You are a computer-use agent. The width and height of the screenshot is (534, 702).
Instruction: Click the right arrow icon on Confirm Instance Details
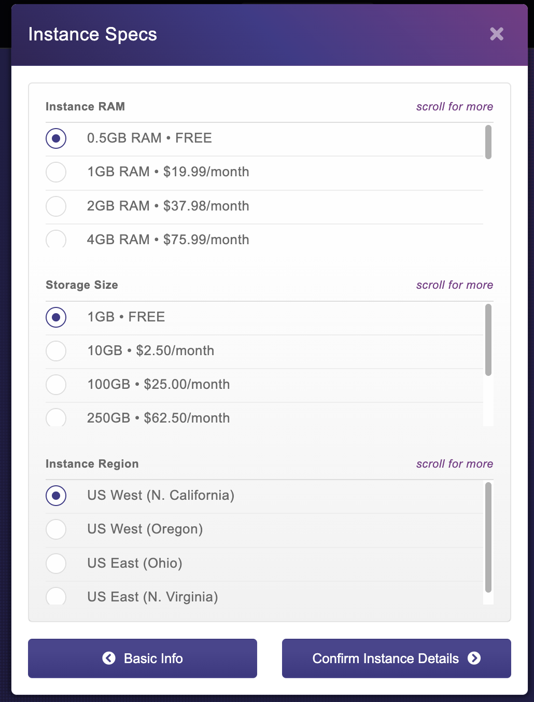point(474,658)
